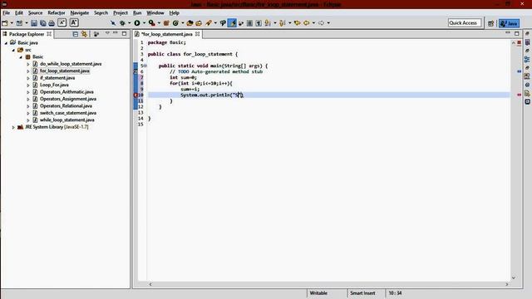Select switch_case_statement.java file
Screen dimensions: 532x299
pyautogui.click(x=68, y=113)
